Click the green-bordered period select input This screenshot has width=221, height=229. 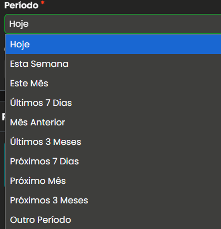pos(113,24)
